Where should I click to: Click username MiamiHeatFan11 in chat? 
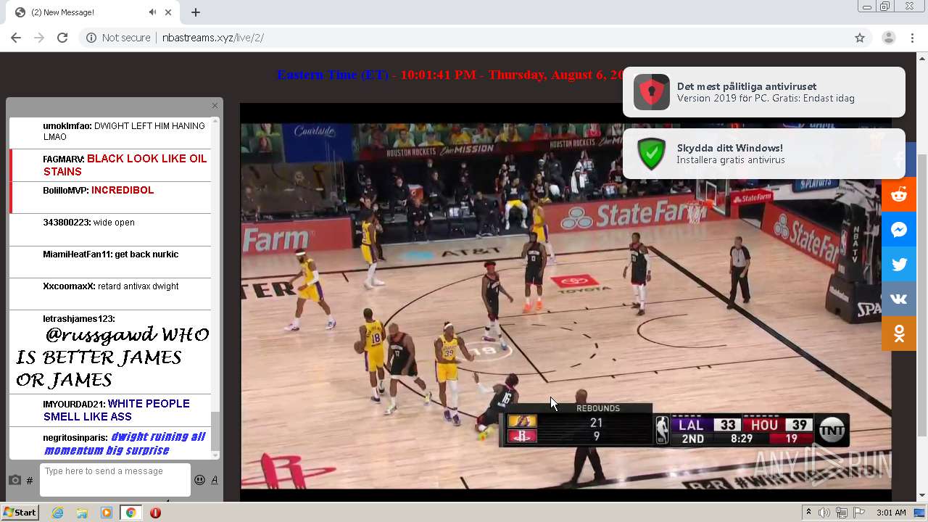coord(78,254)
